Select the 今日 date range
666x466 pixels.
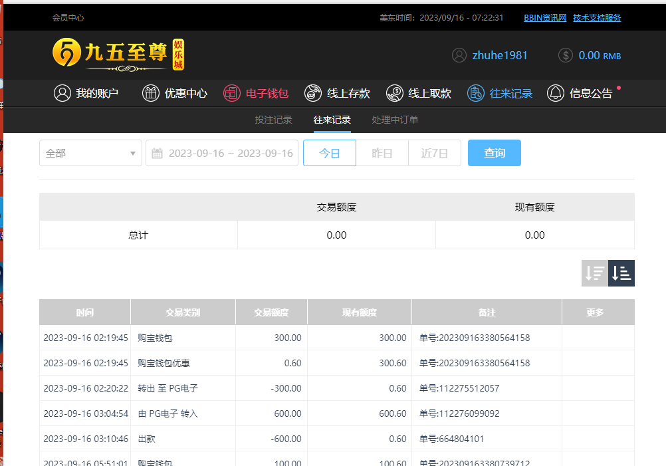[x=330, y=153]
